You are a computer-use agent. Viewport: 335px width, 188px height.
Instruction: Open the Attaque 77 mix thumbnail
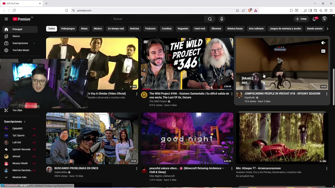282,138
